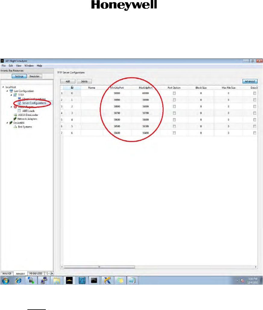Click the Simulation button
This screenshot has height=310, width=263.
[x=35, y=76]
